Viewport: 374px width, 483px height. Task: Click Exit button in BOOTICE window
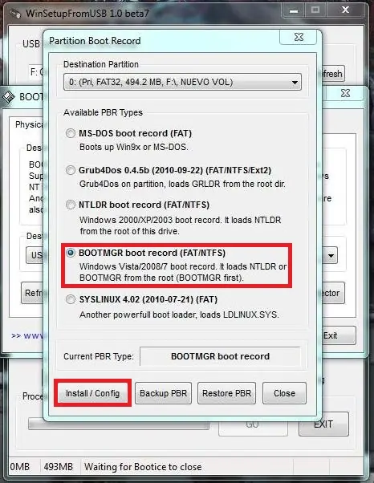point(338,335)
